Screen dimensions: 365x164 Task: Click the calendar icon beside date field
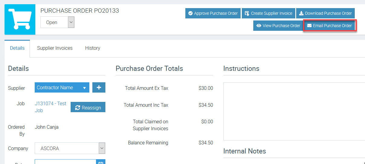(101, 162)
